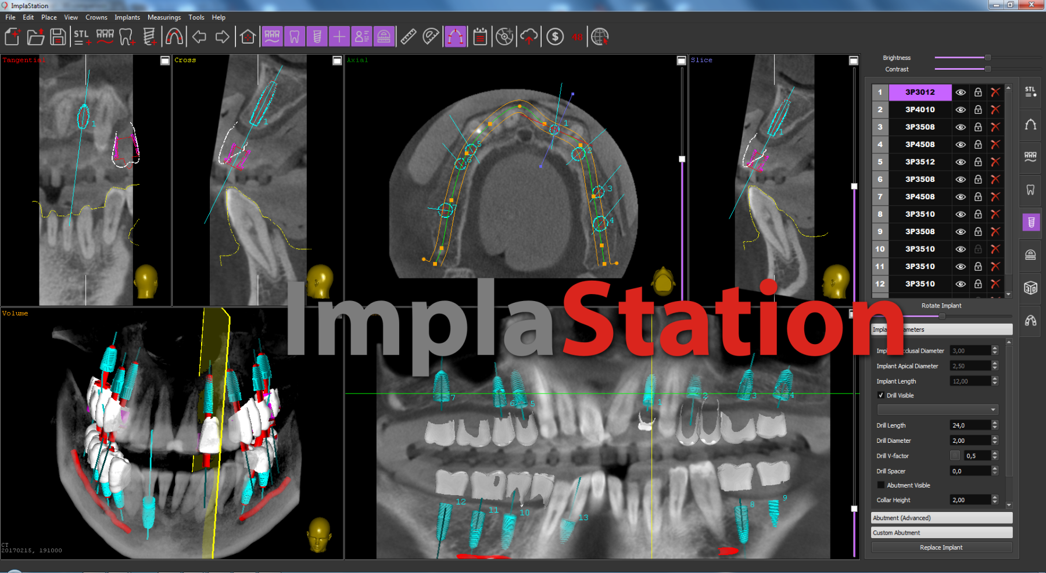Click the notepad report toolbar icon

pos(480,37)
